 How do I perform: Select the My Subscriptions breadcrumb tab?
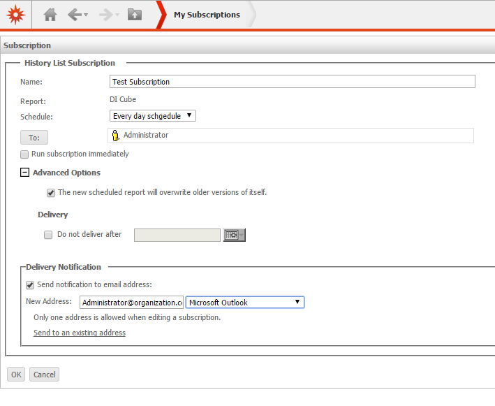pyautogui.click(x=206, y=15)
